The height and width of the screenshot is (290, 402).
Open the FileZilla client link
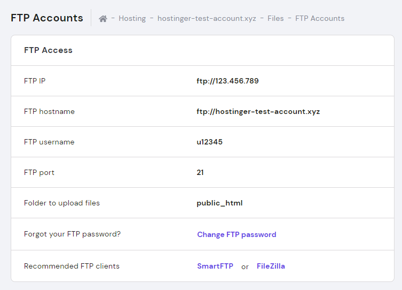pos(271,266)
